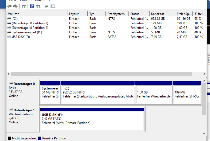Click the Back arrow toolbar icon
This screenshot has height=141, width=210.
(9, 6)
